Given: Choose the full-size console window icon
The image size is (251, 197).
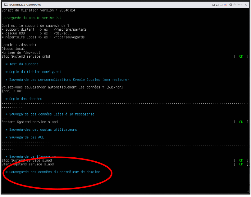Looking at the screenshot, I should (x=221, y=5).
